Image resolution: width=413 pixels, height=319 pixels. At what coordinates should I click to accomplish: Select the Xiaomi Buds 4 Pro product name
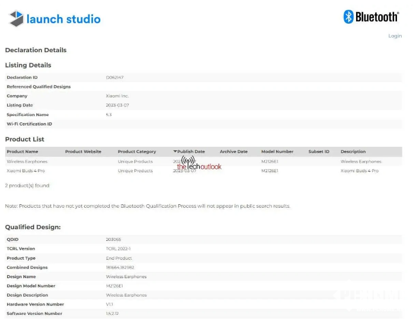(x=26, y=170)
